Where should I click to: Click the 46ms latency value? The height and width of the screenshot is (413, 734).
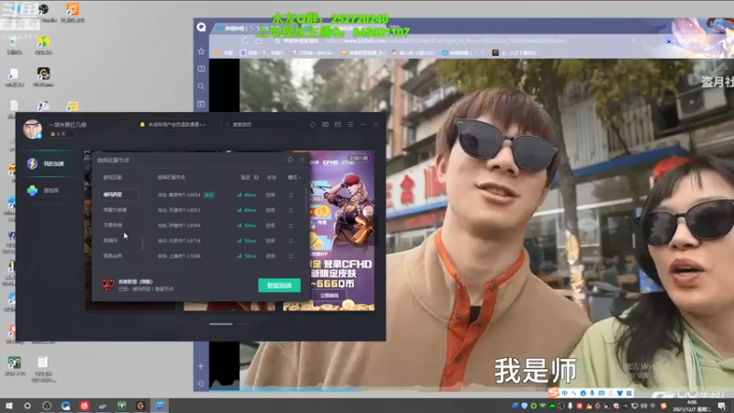point(250,195)
